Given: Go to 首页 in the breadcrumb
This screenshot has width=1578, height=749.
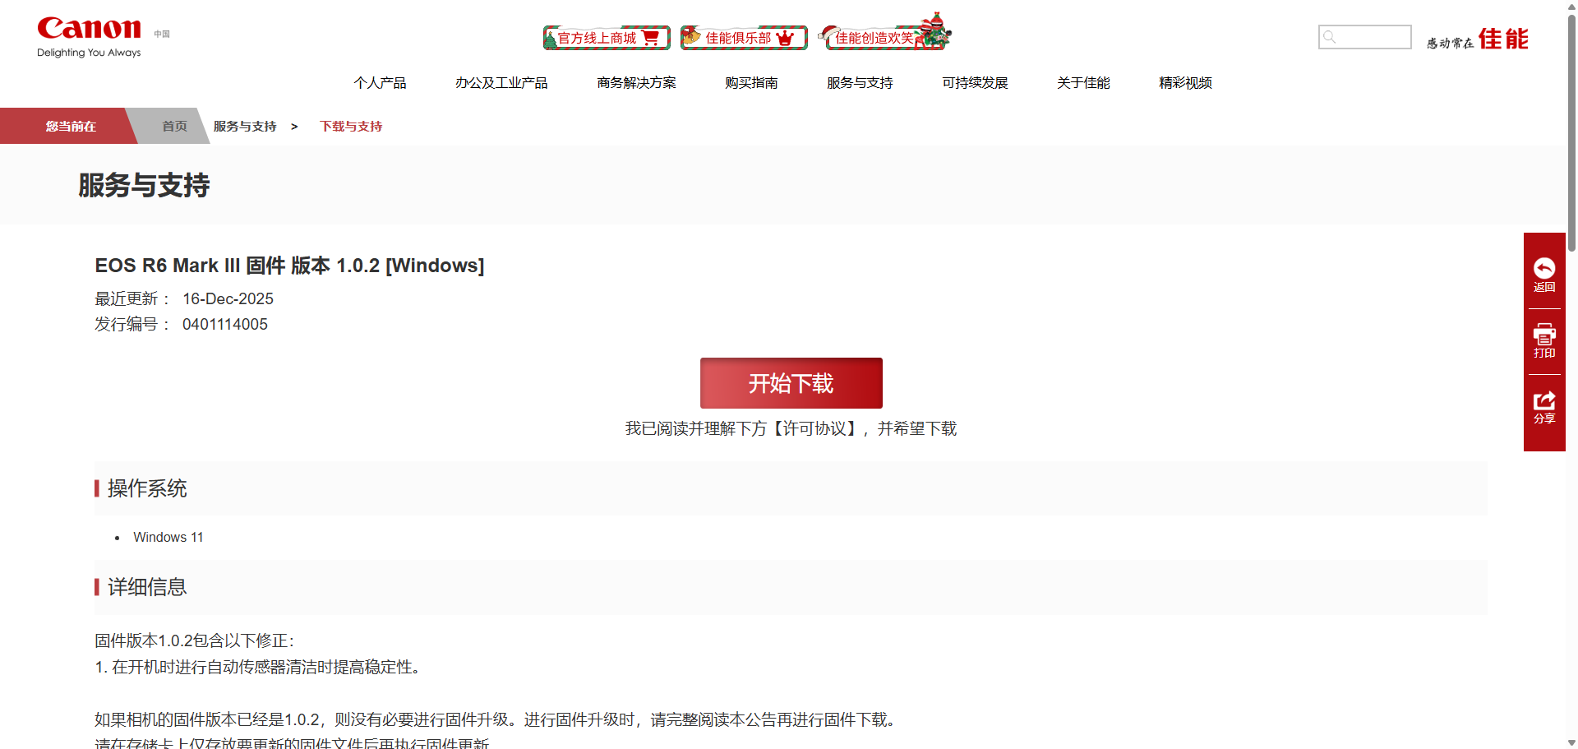Looking at the screenshot, I should pos(174,126).
